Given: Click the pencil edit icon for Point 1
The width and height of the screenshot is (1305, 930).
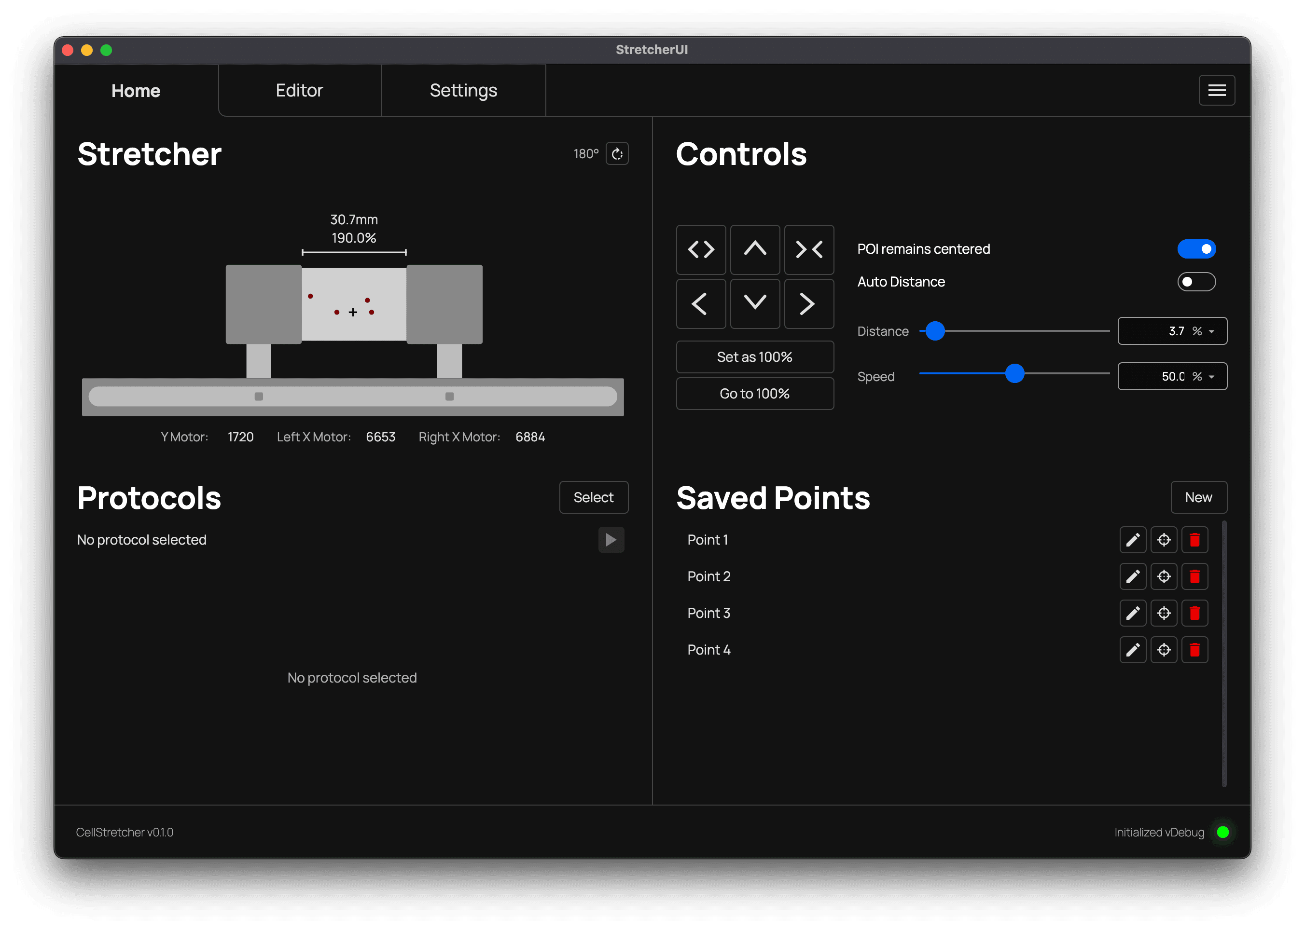Looking at the screenshot, I should tap(1132, 539).
